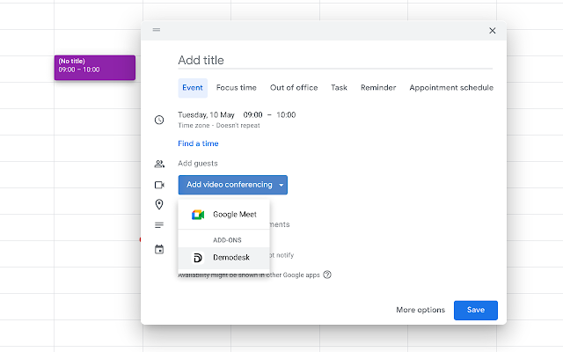The width and height of the screenshot is (563, 352).
Task: Switch to the Focus time tab
Action: tap(237, 88)
